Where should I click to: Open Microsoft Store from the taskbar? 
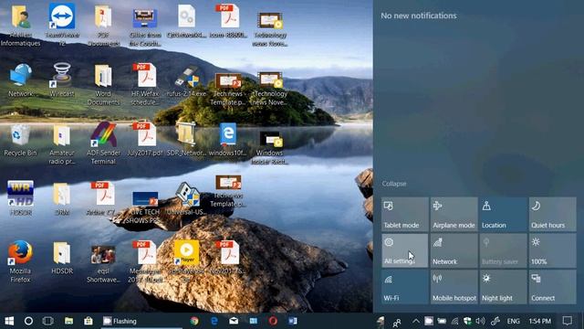click(89, 321)
